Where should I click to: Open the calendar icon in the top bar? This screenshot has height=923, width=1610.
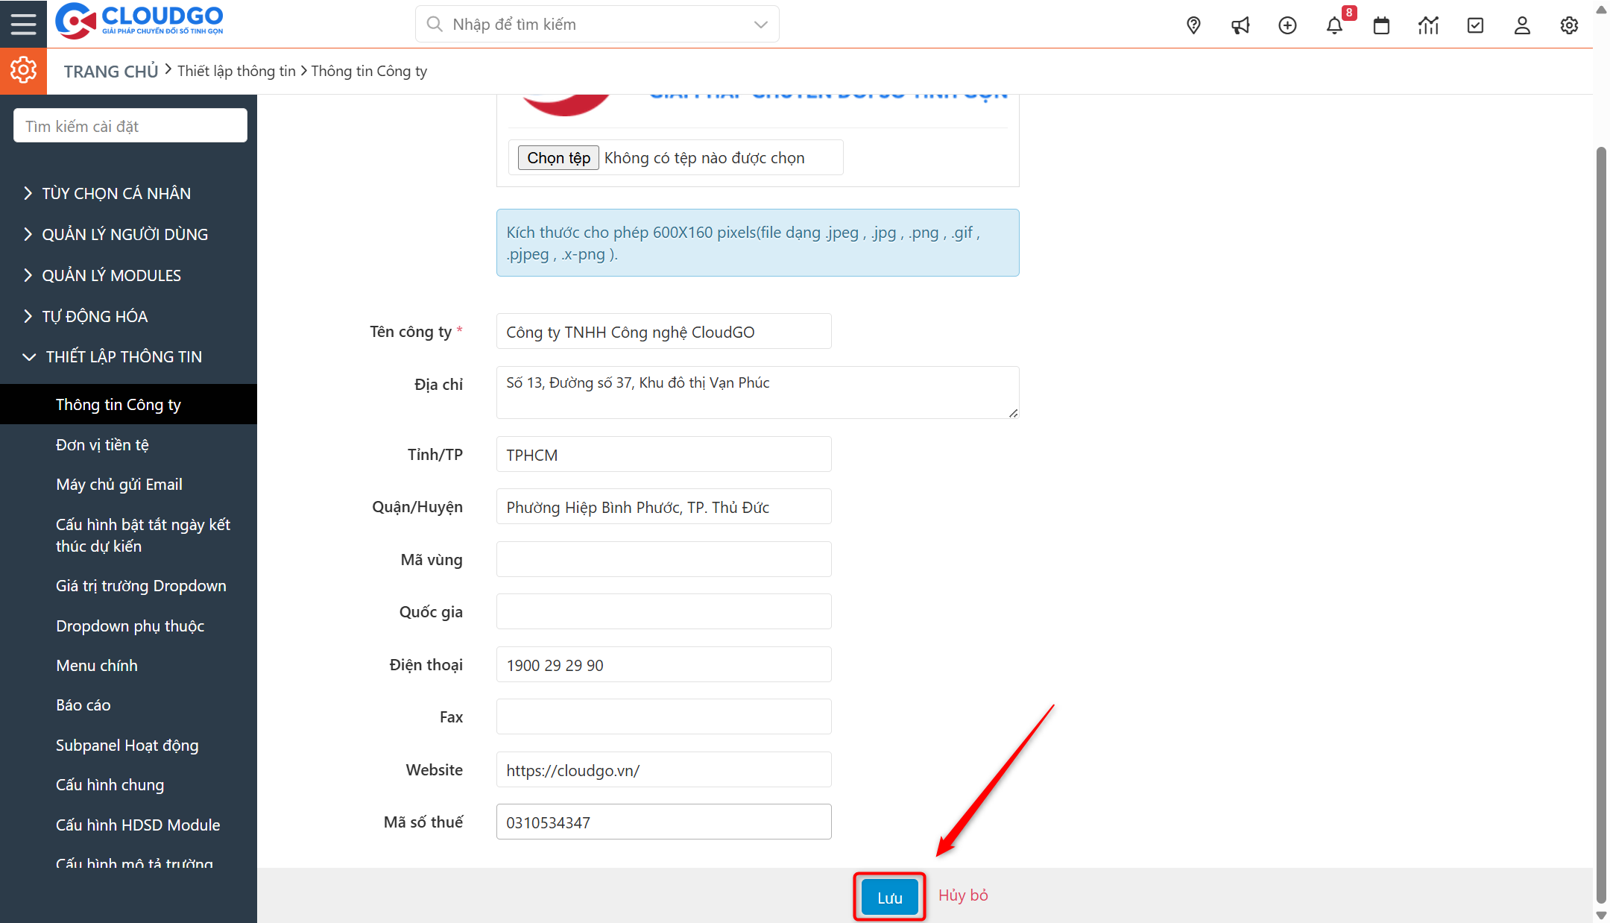coord(1381,25)
